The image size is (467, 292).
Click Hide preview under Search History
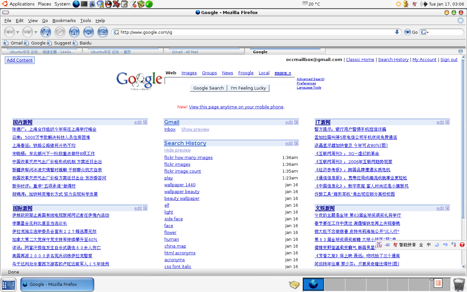[177, 150]
